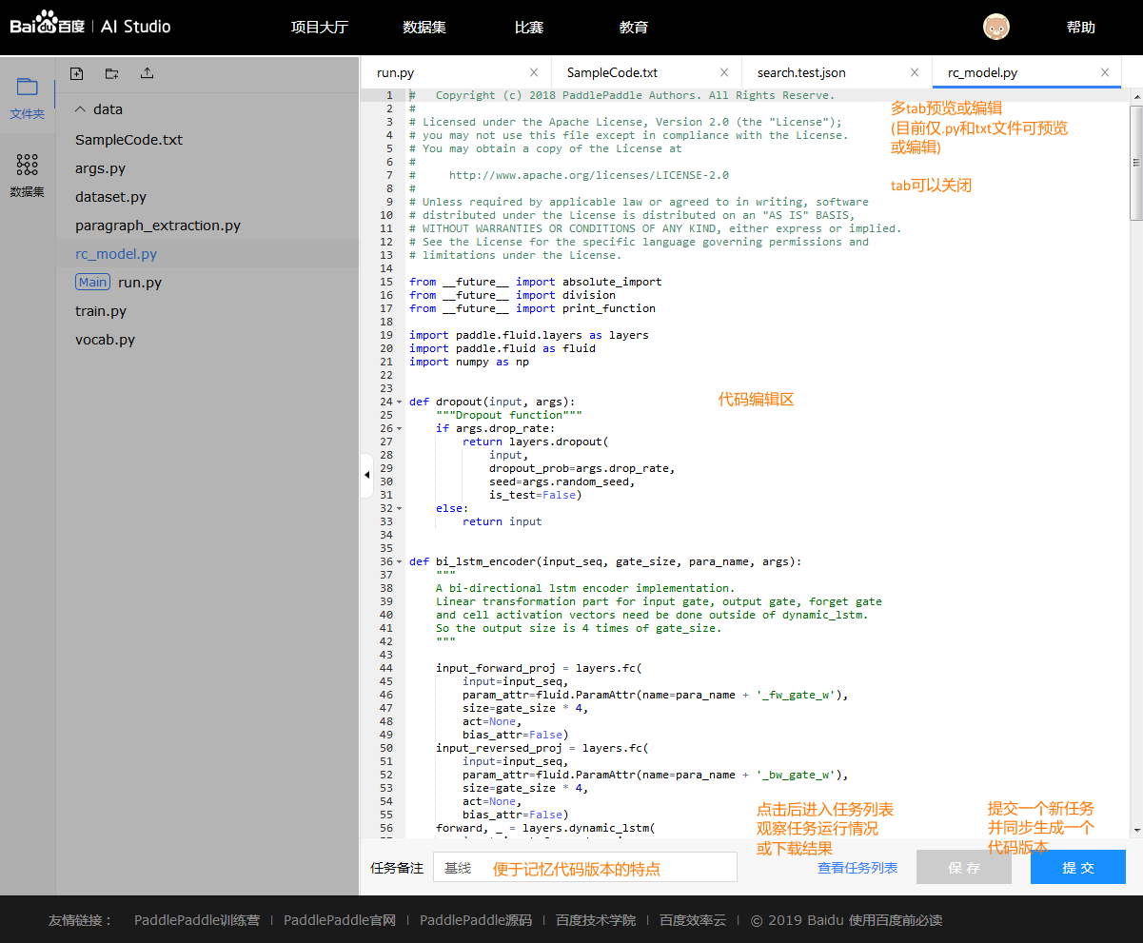Open paragraph_extraction.py in the file tree
Screen dimensions: 1143x943
158,226
